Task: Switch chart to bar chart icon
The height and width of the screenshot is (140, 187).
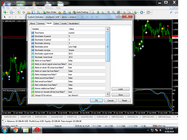Action: [x=93, y=12]
